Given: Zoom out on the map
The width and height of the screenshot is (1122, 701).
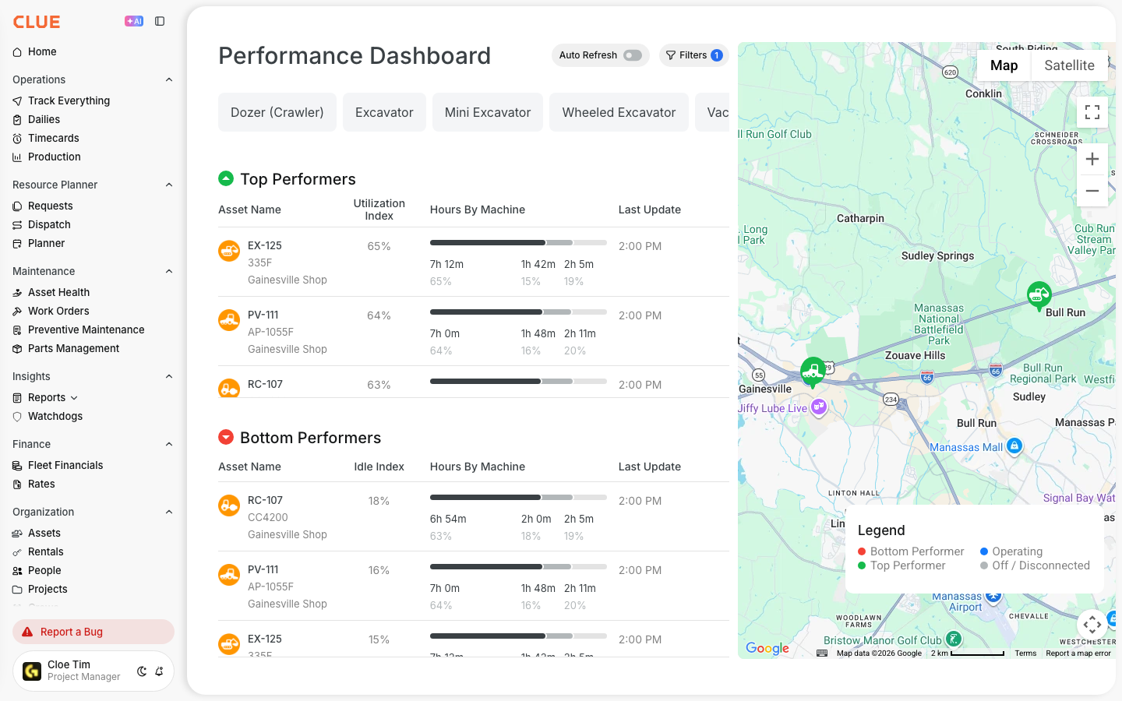Looking at the screenshot, I should (1092, 191).
